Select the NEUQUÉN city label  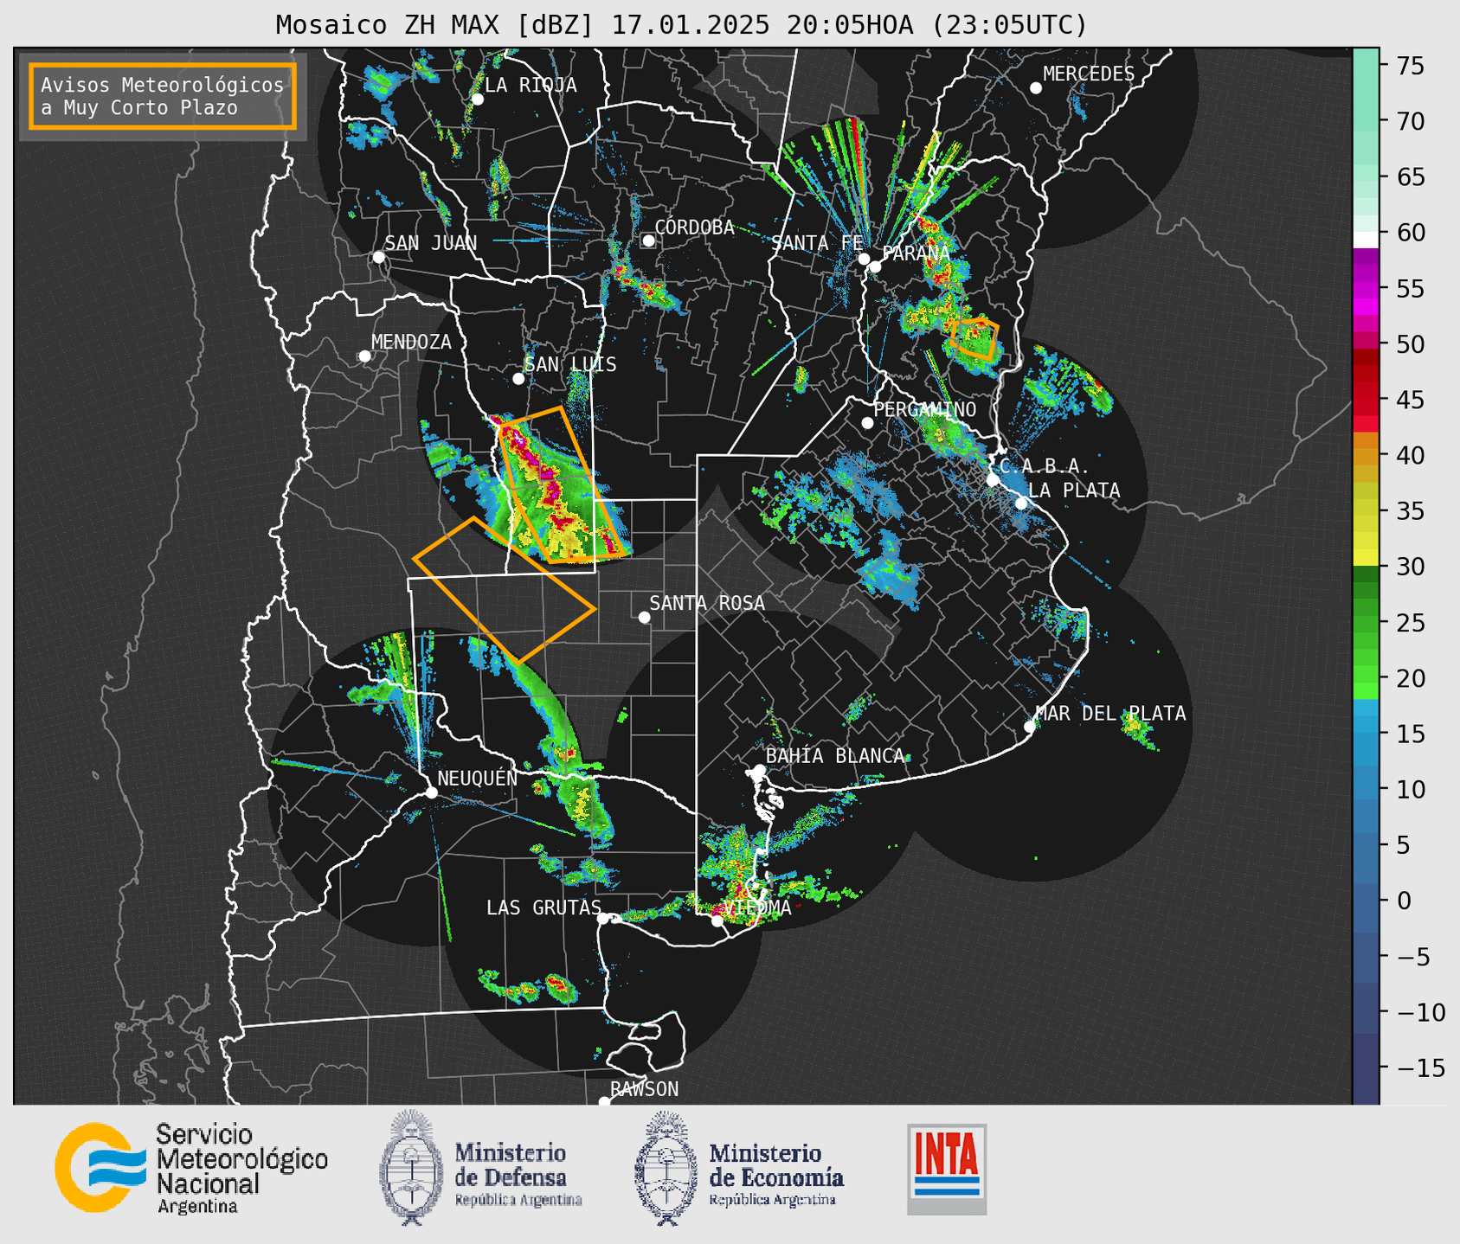(478, 779)
